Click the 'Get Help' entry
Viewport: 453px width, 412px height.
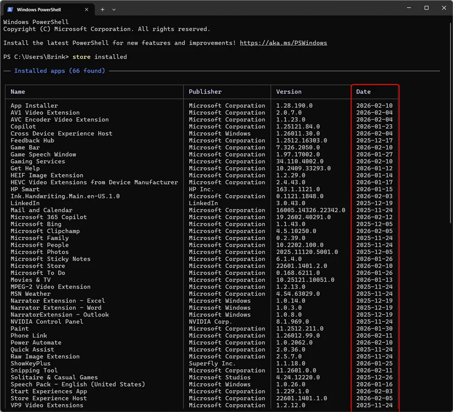[25, 168]
